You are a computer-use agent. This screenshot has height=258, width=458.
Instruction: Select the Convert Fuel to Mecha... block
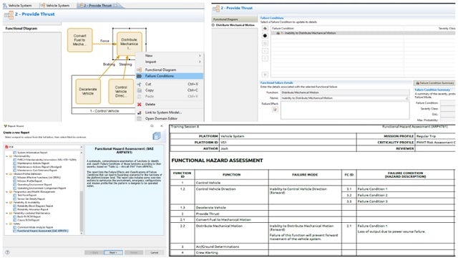(79, 40)
